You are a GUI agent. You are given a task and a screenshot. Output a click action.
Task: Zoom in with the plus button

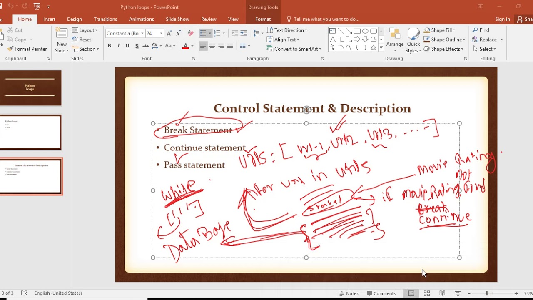(516, 293)
